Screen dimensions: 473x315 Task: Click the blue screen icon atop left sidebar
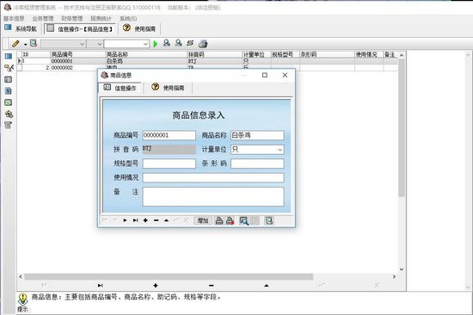click(x=9, y=56)
